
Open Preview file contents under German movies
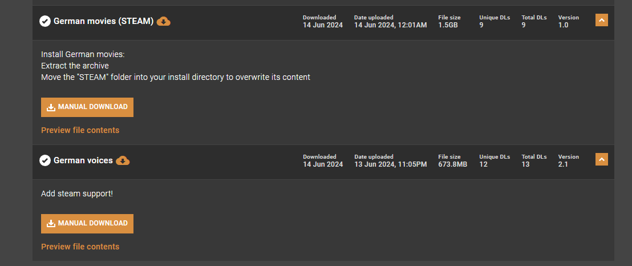(80, 130)
